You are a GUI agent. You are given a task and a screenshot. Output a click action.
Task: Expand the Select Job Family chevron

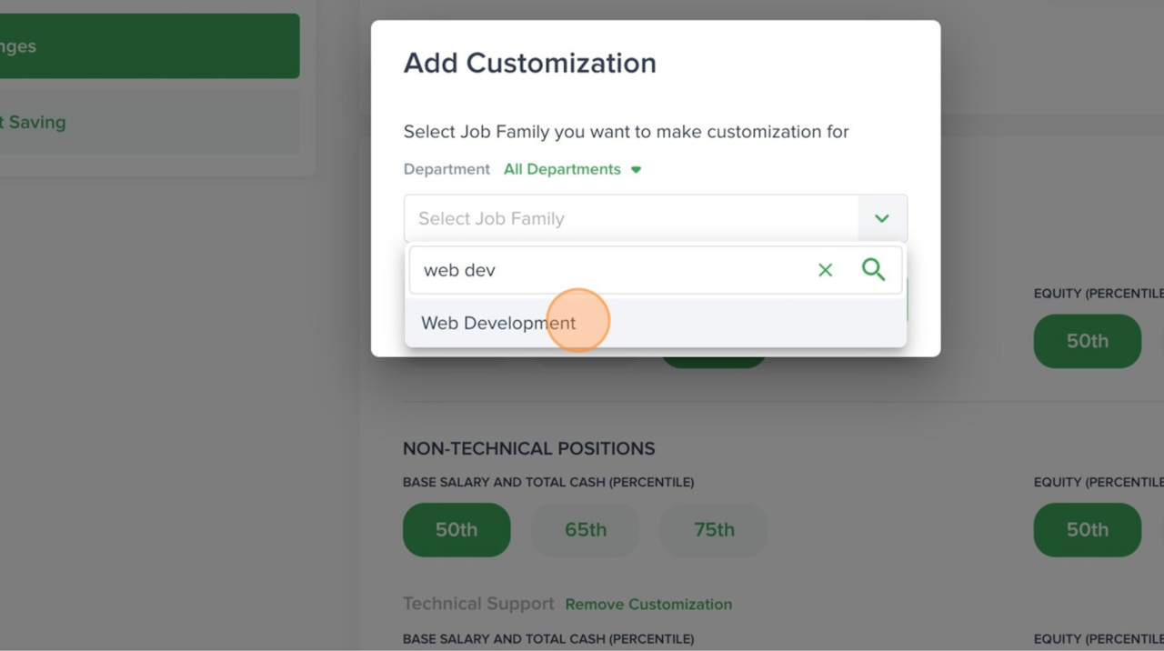(x=881, y=218)
